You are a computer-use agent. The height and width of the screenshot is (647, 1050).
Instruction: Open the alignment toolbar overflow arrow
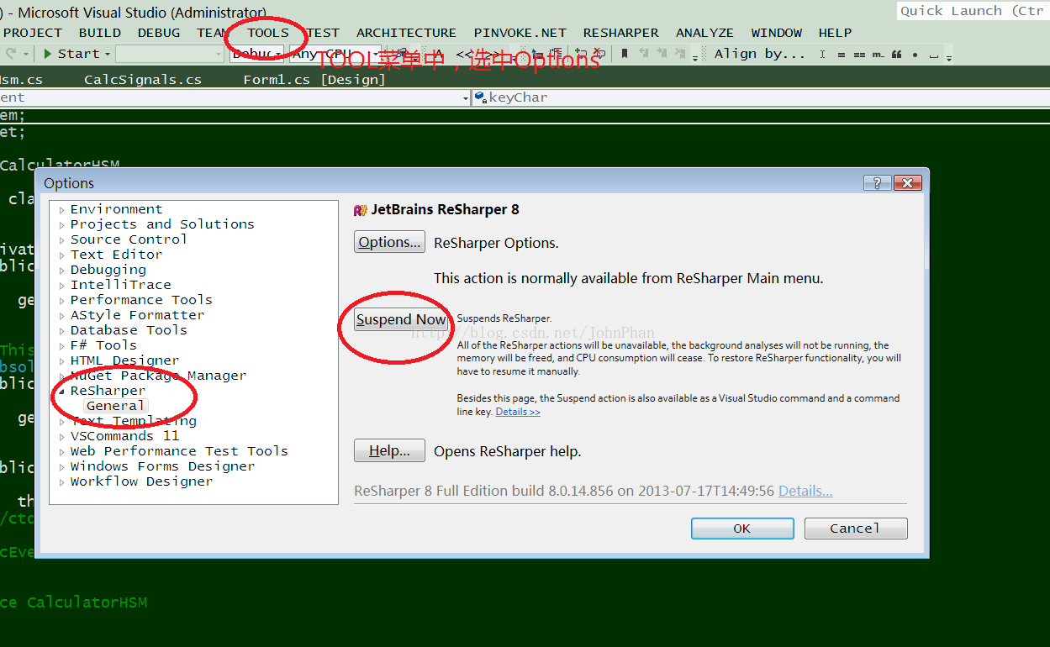948,58
